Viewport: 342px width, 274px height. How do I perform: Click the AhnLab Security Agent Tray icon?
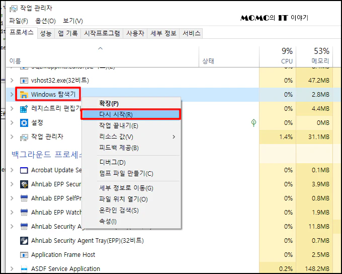click(24, 241)
